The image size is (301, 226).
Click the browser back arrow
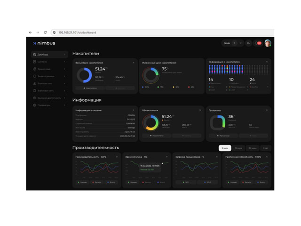click(x=31, y=32)
